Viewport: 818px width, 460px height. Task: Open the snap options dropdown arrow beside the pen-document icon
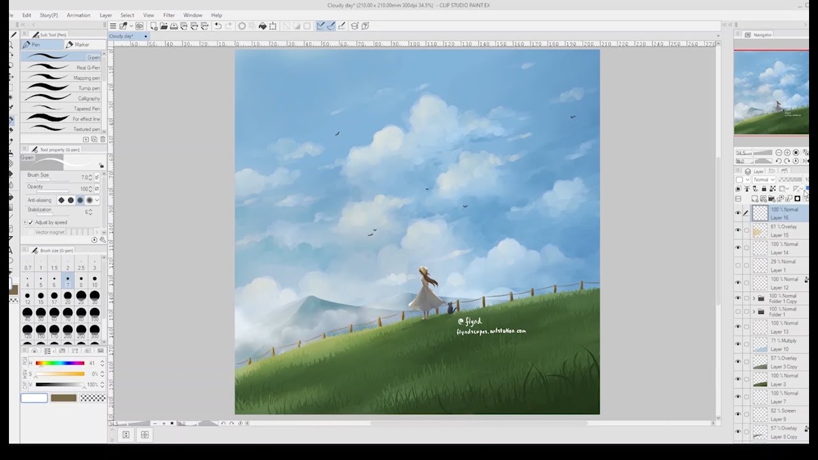pyautogui.click(x=131, y=26)
